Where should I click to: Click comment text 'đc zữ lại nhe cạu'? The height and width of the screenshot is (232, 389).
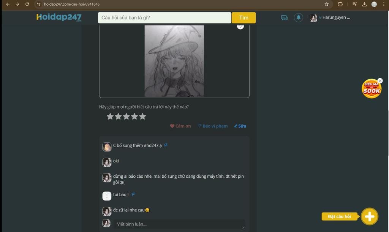point(129,210)
